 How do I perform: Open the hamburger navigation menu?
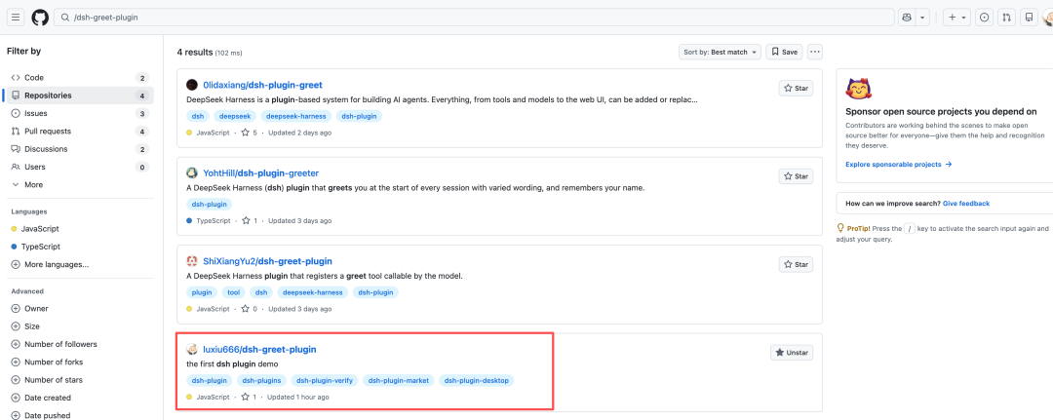pos(17,18)
